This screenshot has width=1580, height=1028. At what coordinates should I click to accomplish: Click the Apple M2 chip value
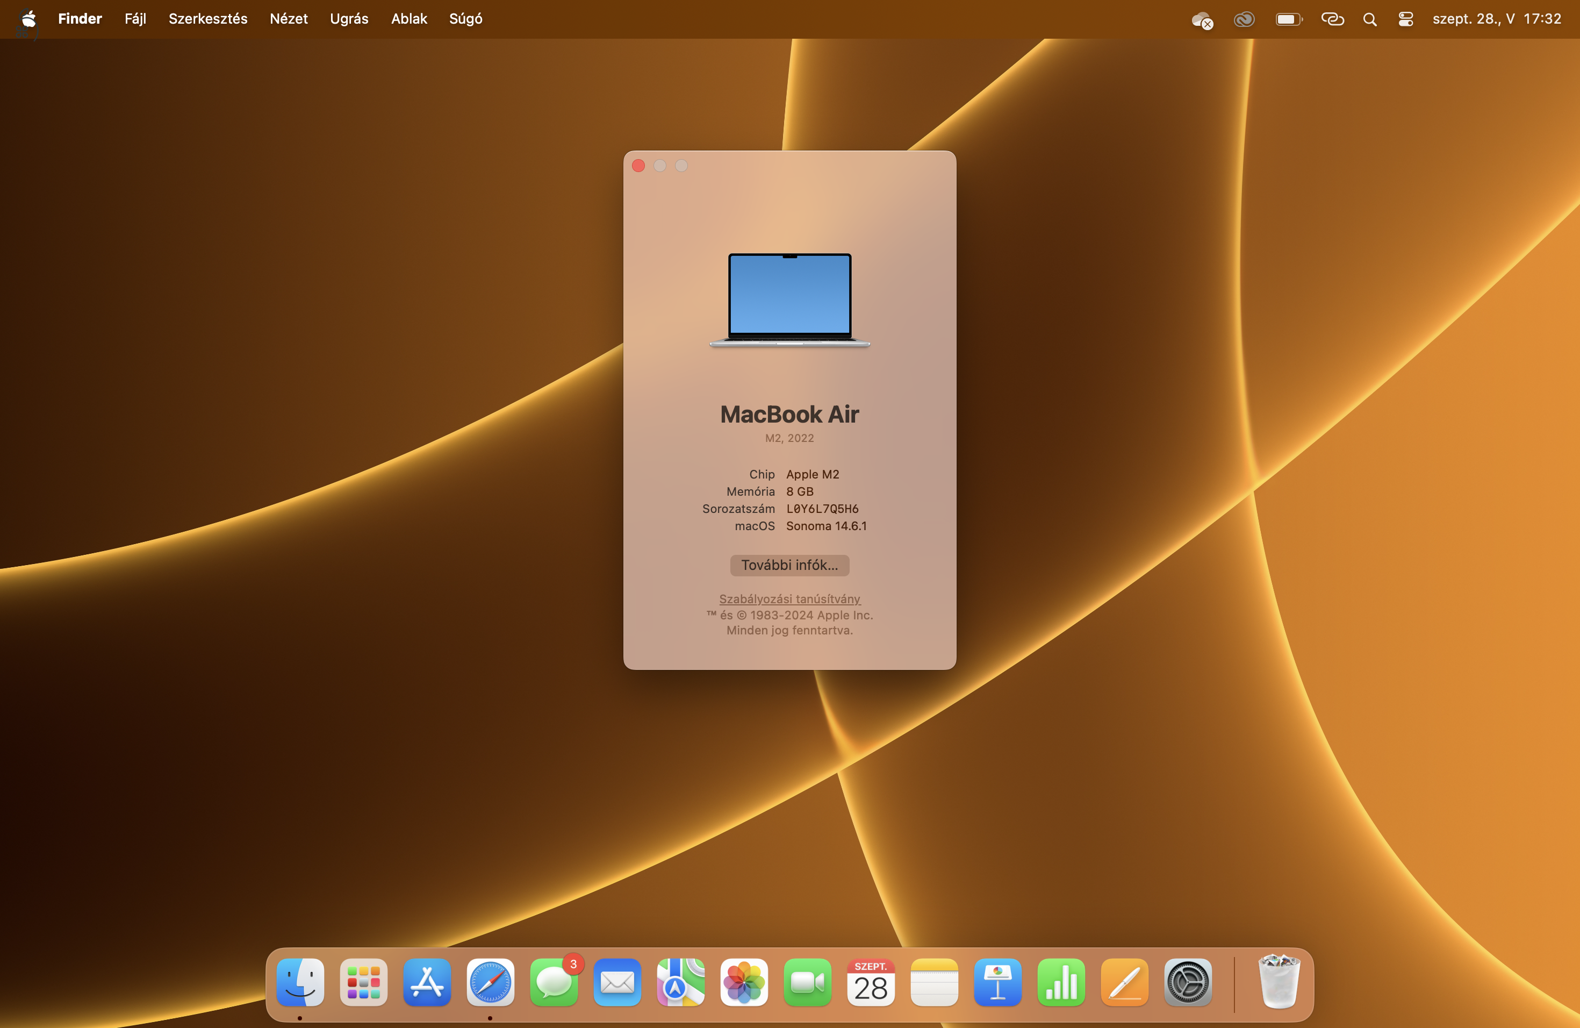(813, 474)
